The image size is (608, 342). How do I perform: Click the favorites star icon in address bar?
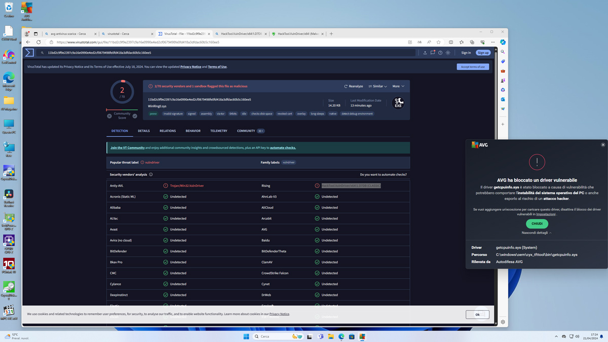pyautogui.click(x=439, y=43)
